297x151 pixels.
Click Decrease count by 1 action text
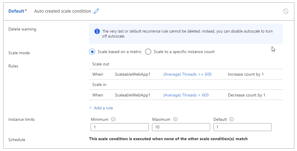pyautogui.click(x=247, y=95)
